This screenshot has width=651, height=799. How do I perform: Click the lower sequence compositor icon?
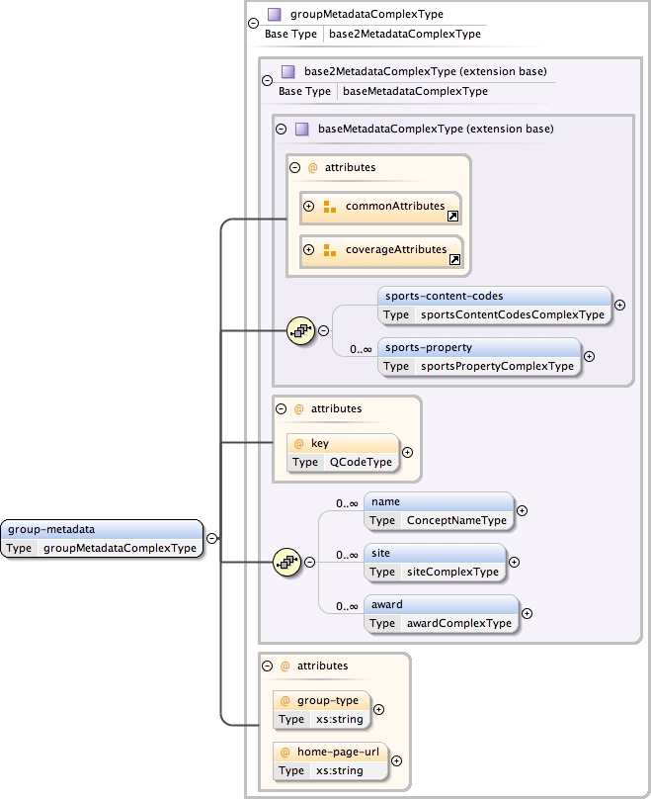(x=286, y=563)
